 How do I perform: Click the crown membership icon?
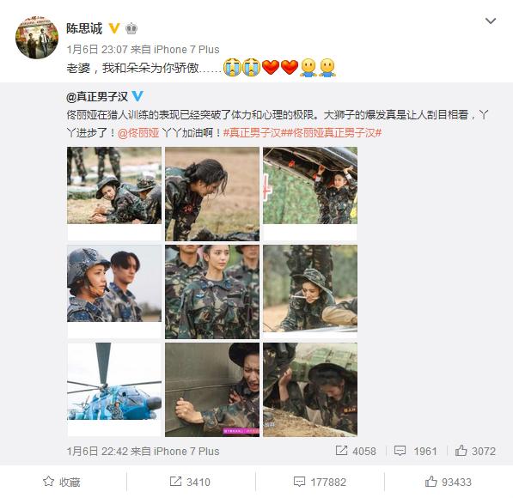click(x=131, y=29)
